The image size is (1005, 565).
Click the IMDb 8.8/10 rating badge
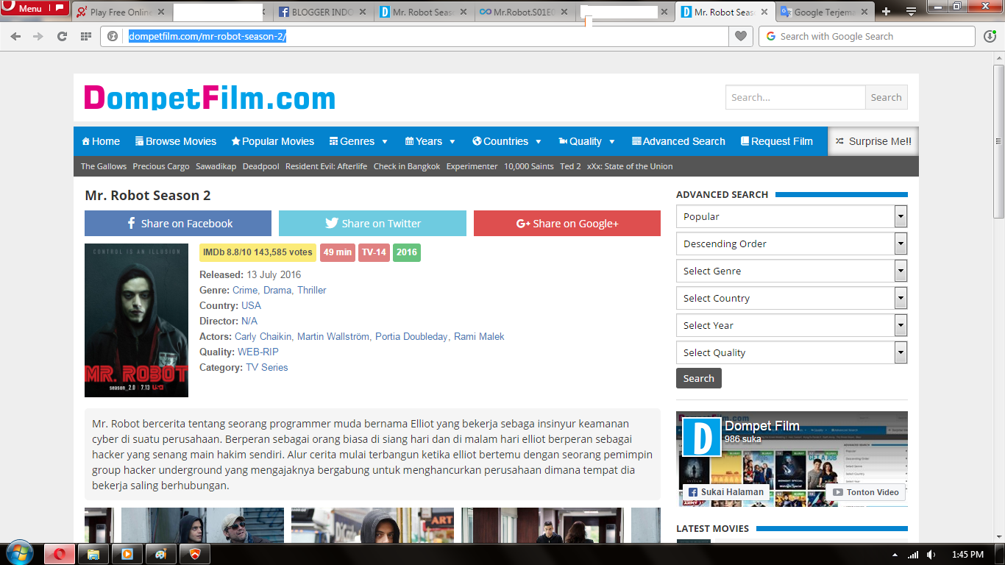tap(258, 252)
